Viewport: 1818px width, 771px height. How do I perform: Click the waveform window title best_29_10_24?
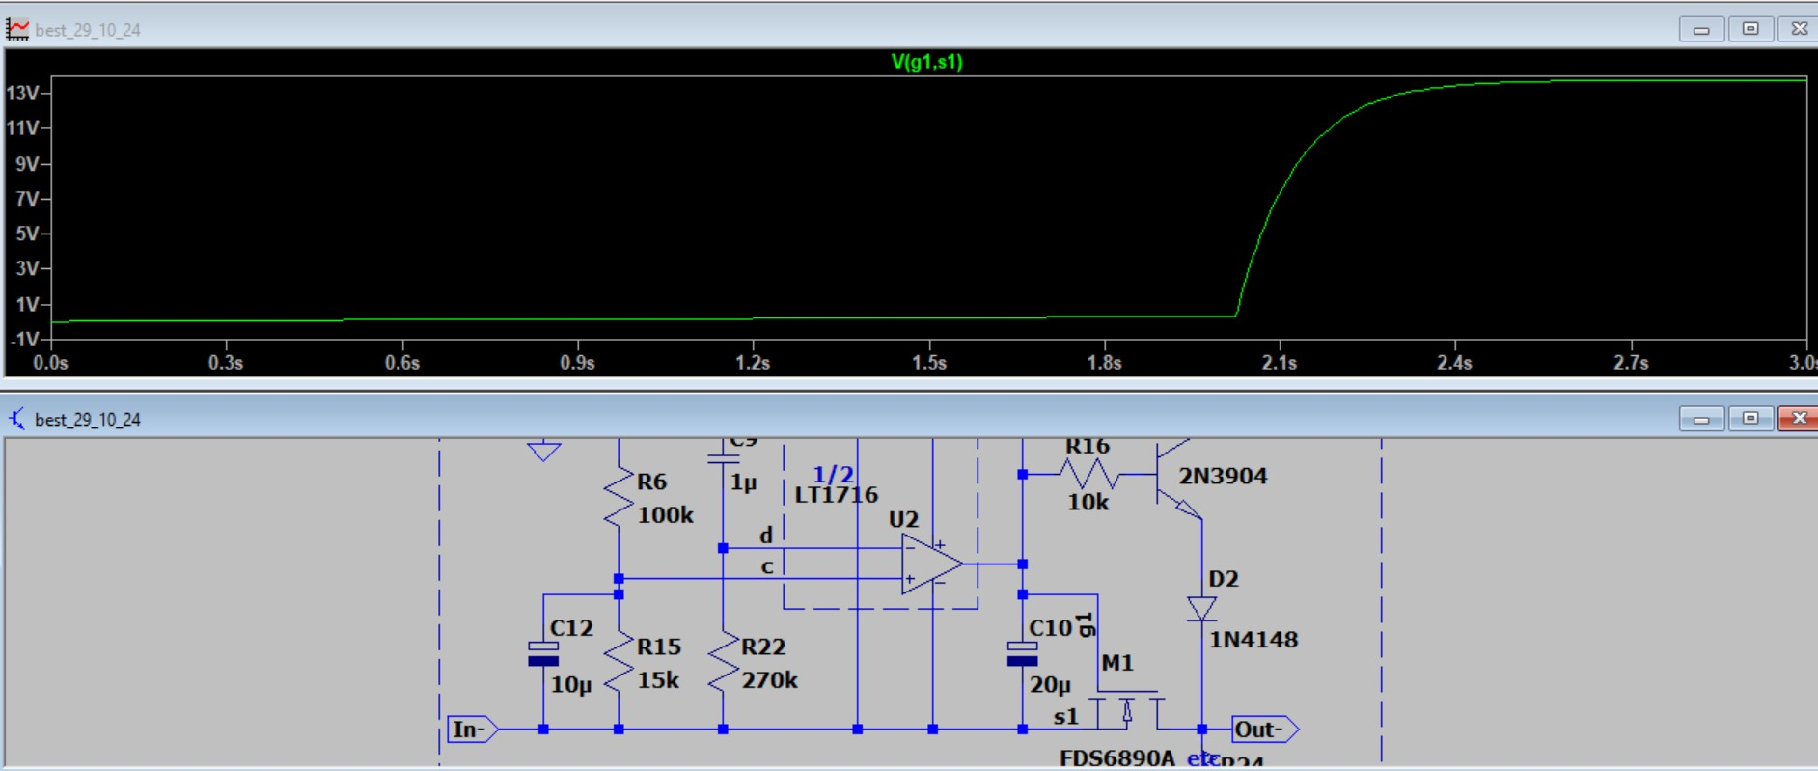point(88,30)
